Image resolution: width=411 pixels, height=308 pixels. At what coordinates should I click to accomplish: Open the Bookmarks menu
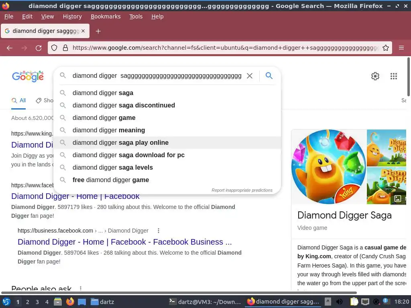106,16
